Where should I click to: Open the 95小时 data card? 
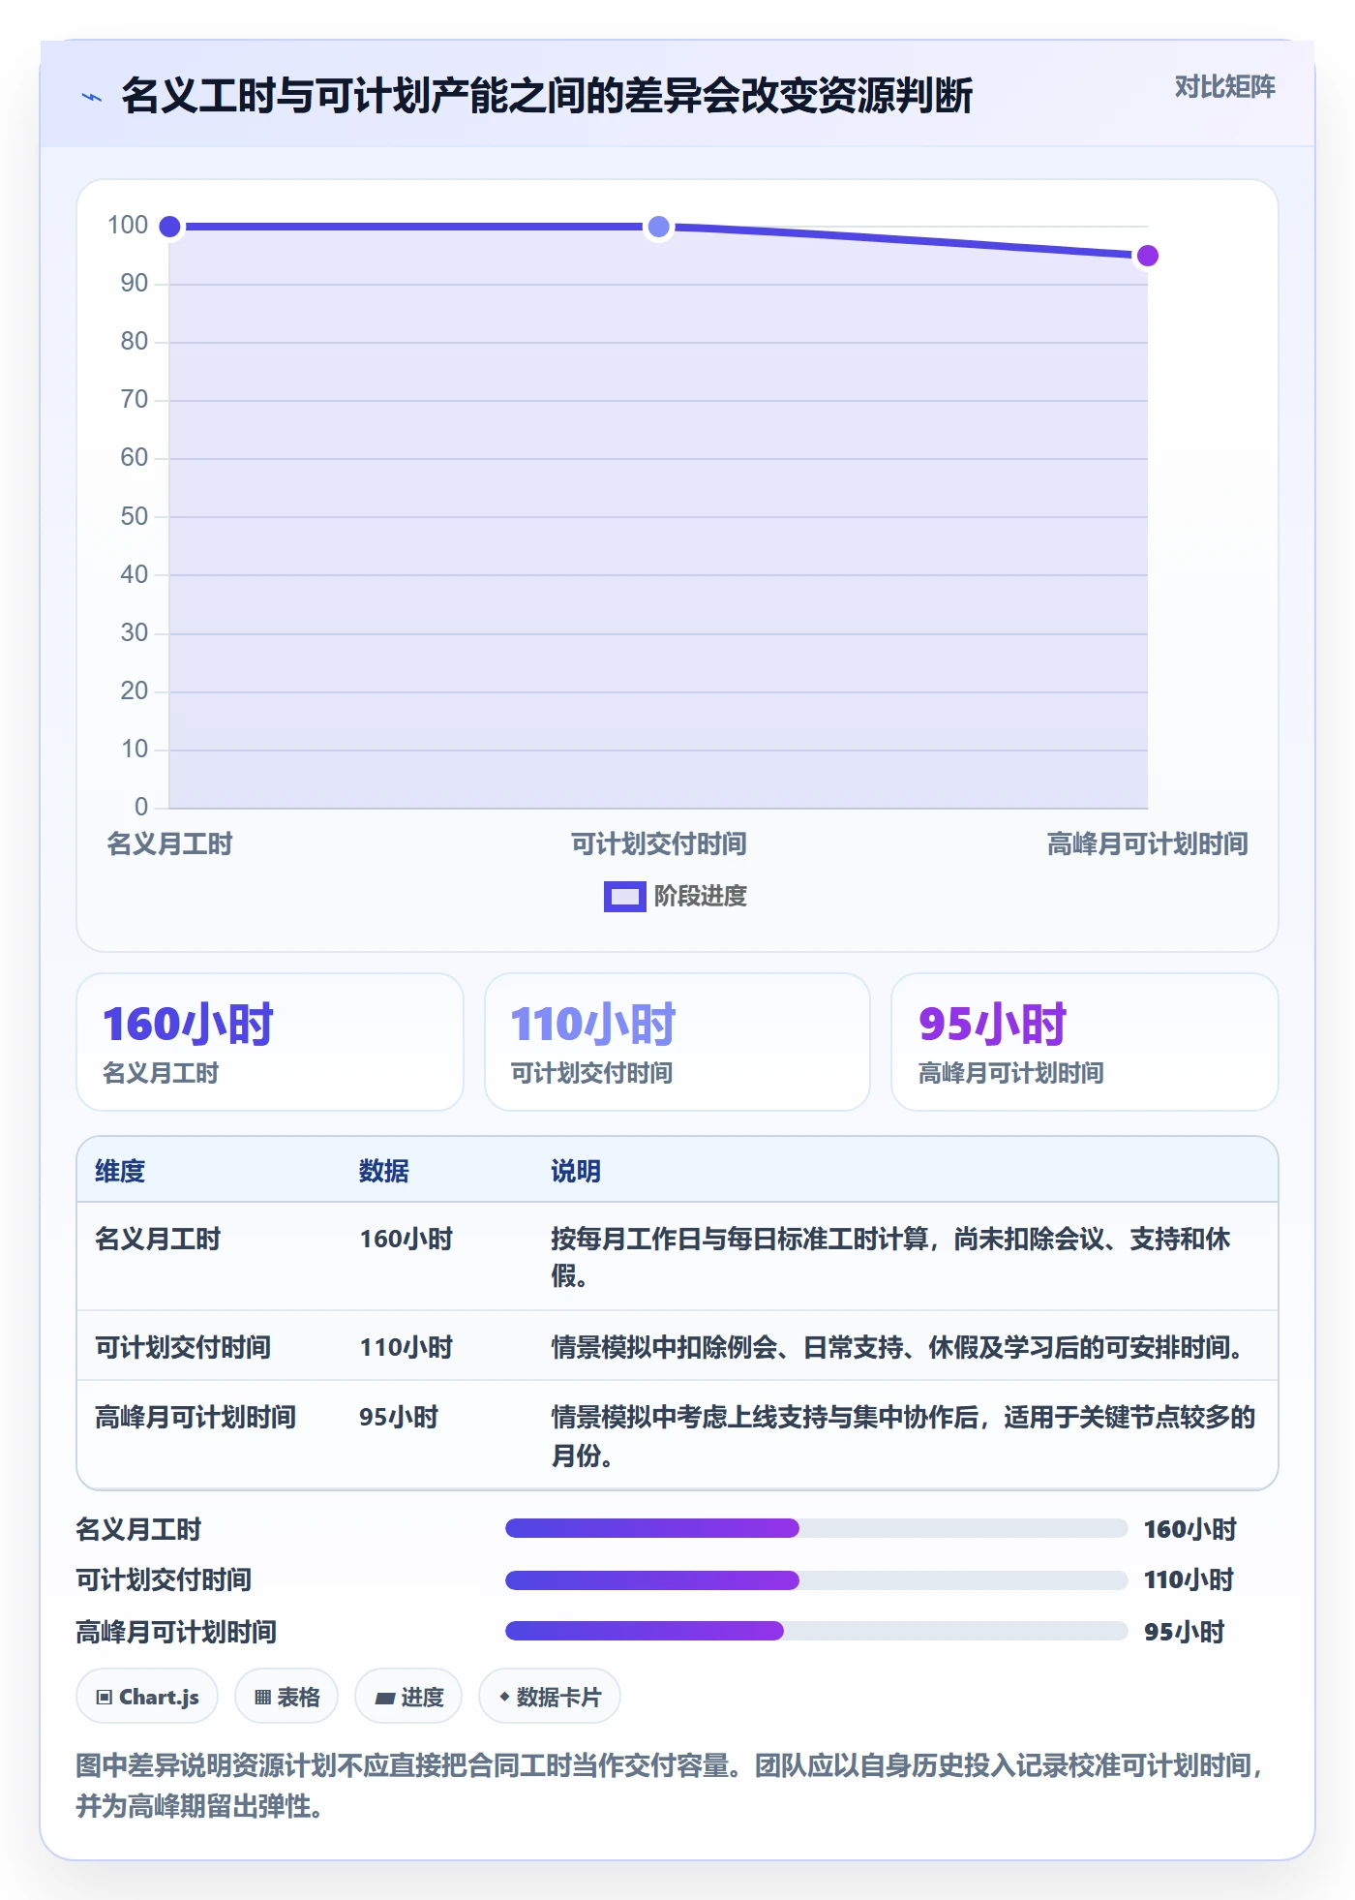coord(1085,1042)
